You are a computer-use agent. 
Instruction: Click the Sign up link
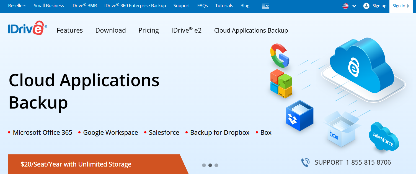pos(379,6)
